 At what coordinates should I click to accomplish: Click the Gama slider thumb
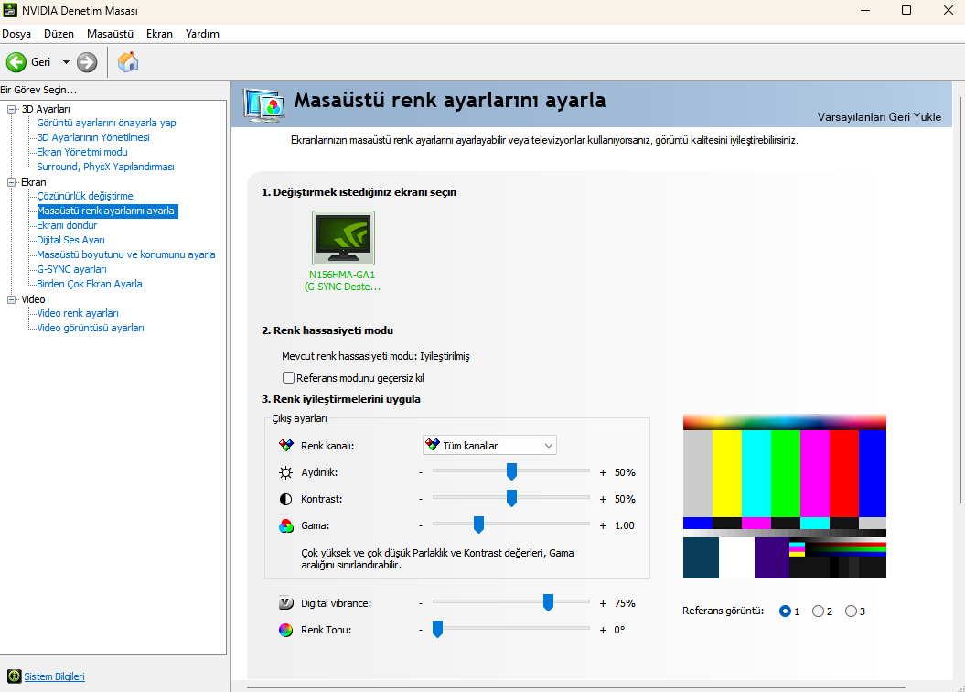click(478, 524)
